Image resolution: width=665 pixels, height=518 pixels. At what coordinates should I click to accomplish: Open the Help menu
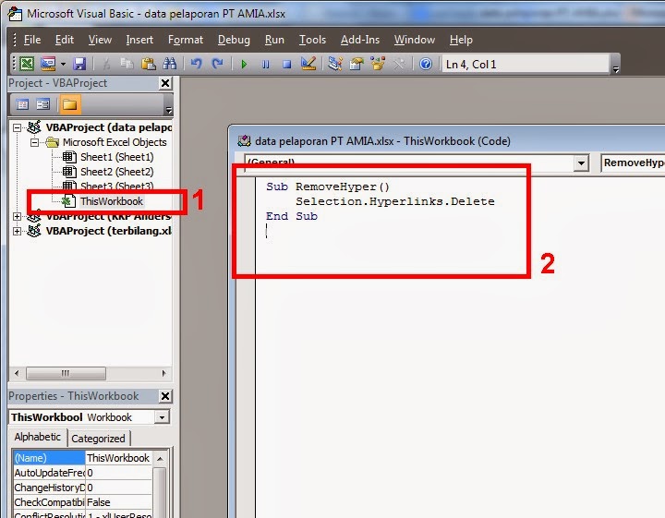coord(461,40)
